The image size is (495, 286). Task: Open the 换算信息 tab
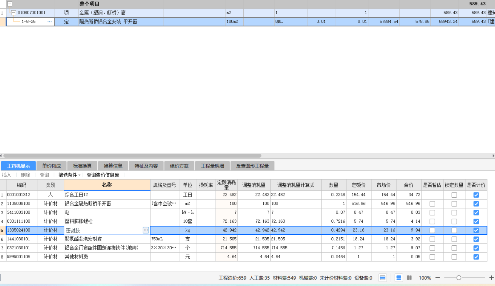(113, 166)
